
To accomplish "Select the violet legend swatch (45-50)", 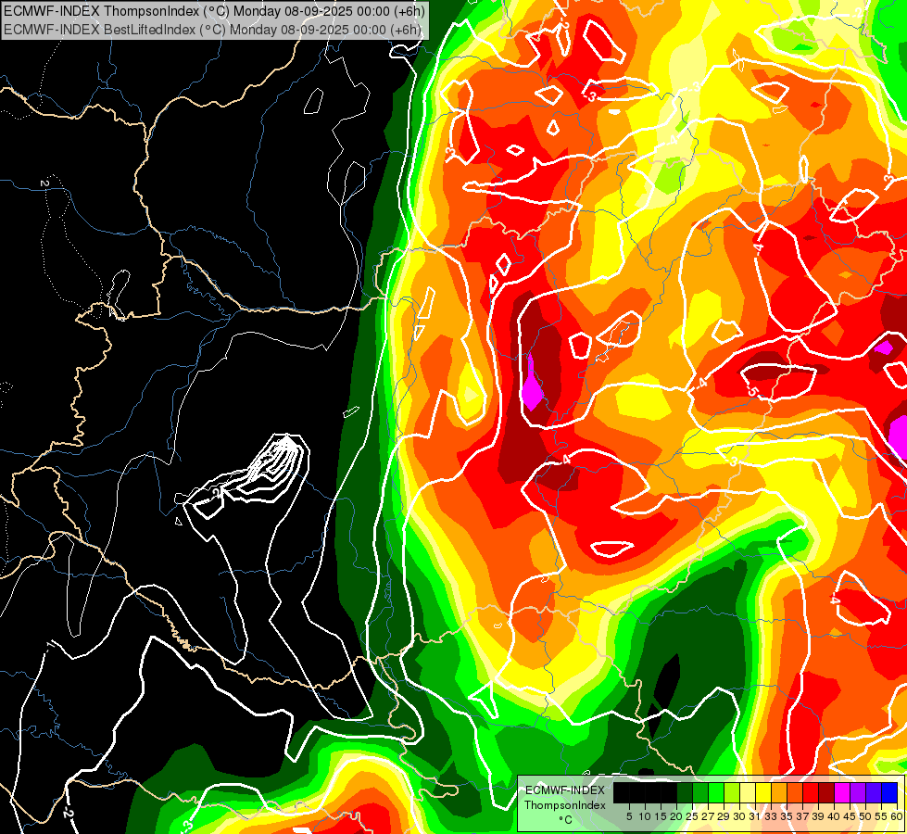I will tap(857, 793).
